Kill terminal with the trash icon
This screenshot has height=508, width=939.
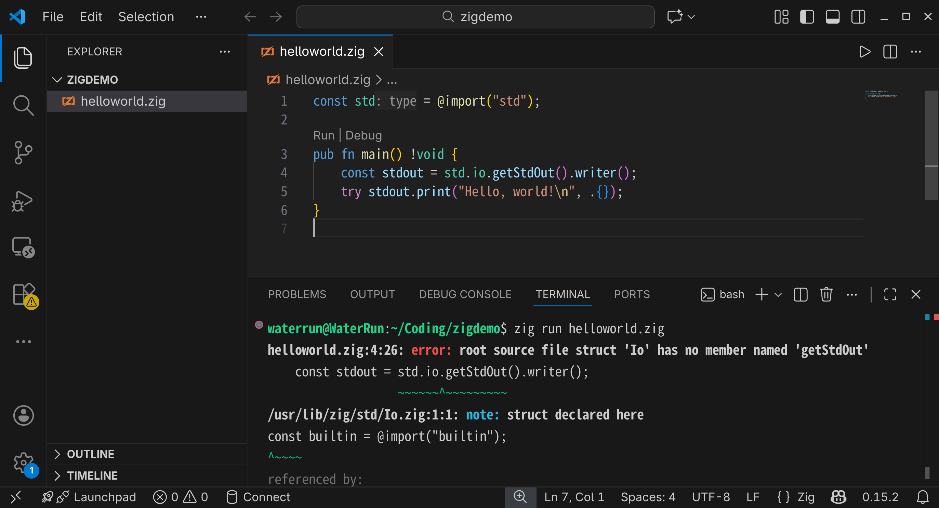pyautogui.click(x=826, y=294)
